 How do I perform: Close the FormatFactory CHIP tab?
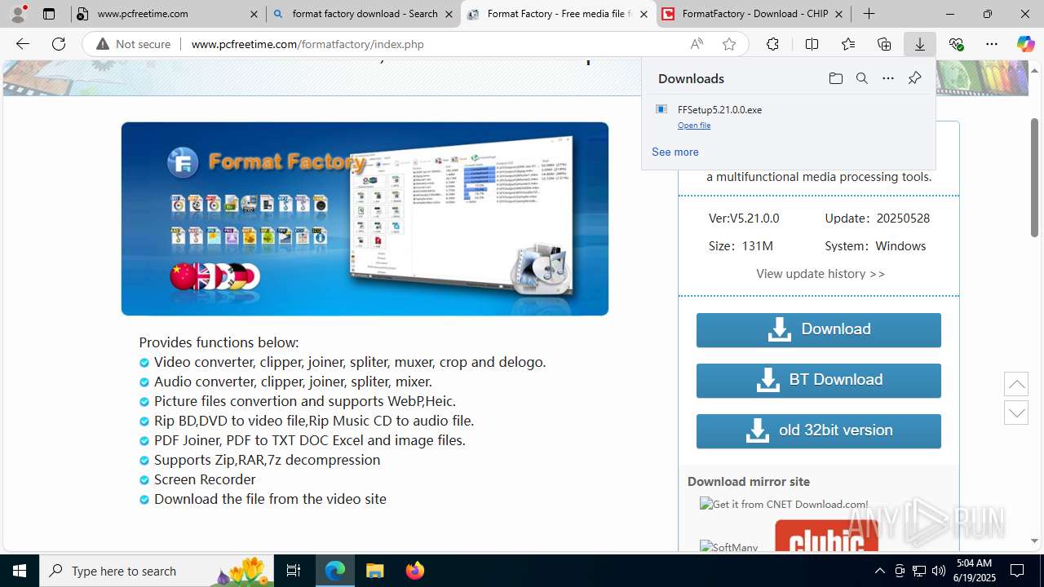point(838,14)
